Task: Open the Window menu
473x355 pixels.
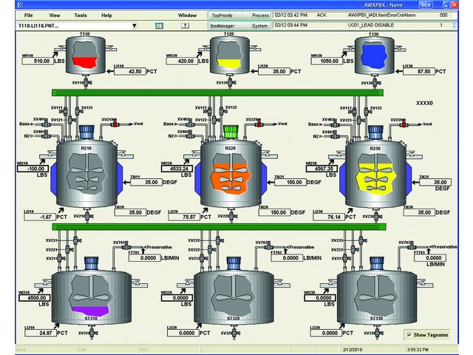Action: pos(187,16)
